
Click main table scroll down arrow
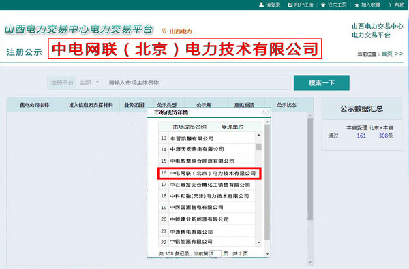point(310,262)
